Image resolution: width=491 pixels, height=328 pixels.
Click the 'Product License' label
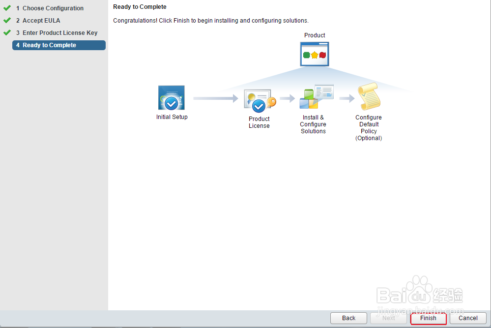[x=259, y=122]
